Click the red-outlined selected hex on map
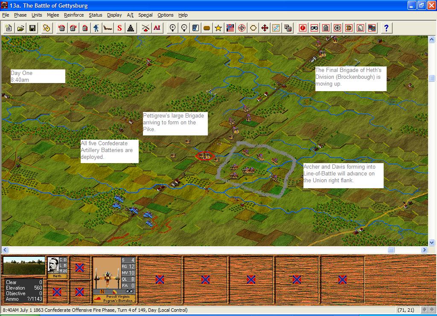 click(x=205, y=156)
